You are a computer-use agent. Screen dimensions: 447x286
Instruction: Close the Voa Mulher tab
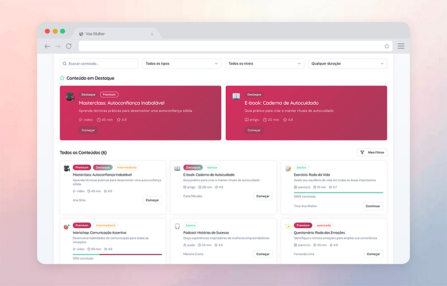(152, 34)
